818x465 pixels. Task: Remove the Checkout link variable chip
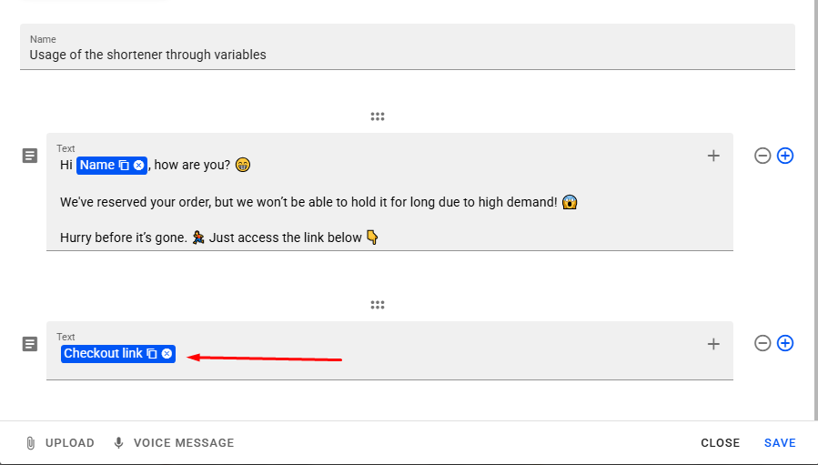pyautogui.click(x=167, y=354)
